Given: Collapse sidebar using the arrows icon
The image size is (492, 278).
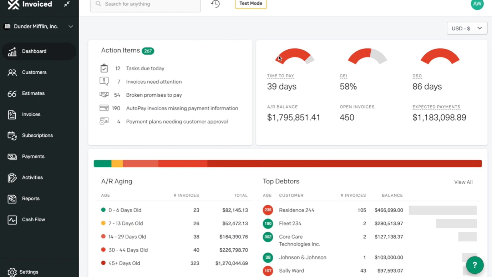Looking at the screenshot, I should (67, 4).
